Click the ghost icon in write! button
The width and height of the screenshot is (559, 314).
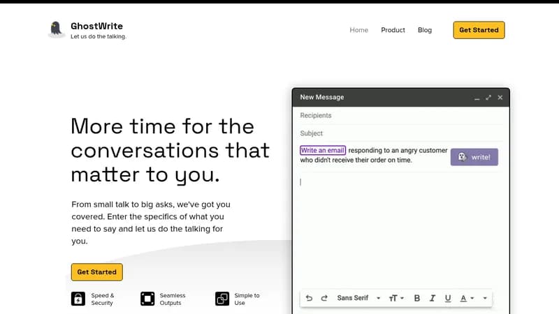pyautogui.click(x=462, y=157)
